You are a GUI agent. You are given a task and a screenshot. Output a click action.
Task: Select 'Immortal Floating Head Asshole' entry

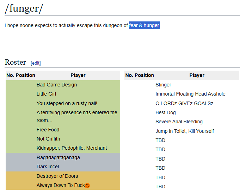[x=190, y=94]
